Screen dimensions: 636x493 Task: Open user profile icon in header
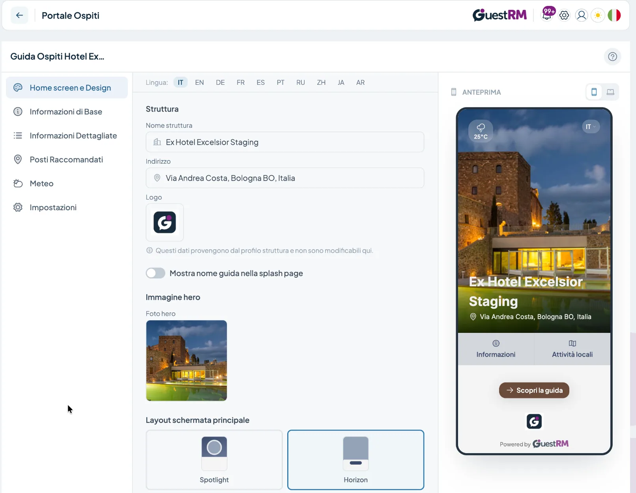581,15
